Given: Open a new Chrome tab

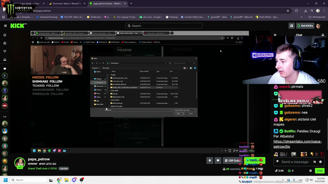Looking at the screenshot, I should (131, 4).
